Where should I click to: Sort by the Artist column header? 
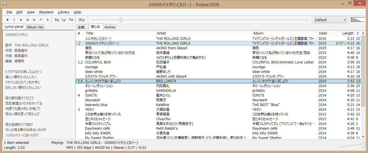pyautogui.click(x=203, y=33)
